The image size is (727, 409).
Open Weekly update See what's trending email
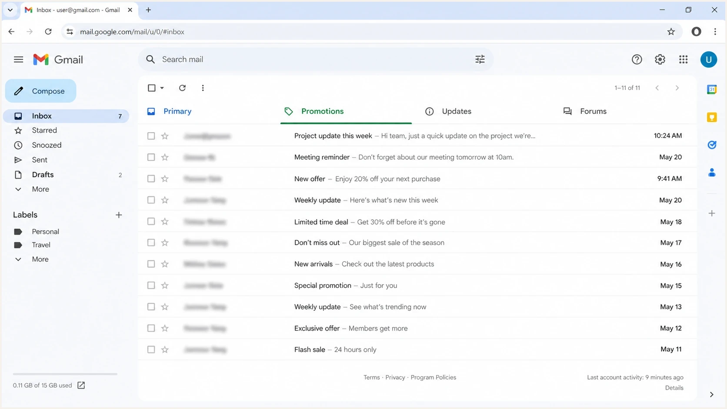417,307
